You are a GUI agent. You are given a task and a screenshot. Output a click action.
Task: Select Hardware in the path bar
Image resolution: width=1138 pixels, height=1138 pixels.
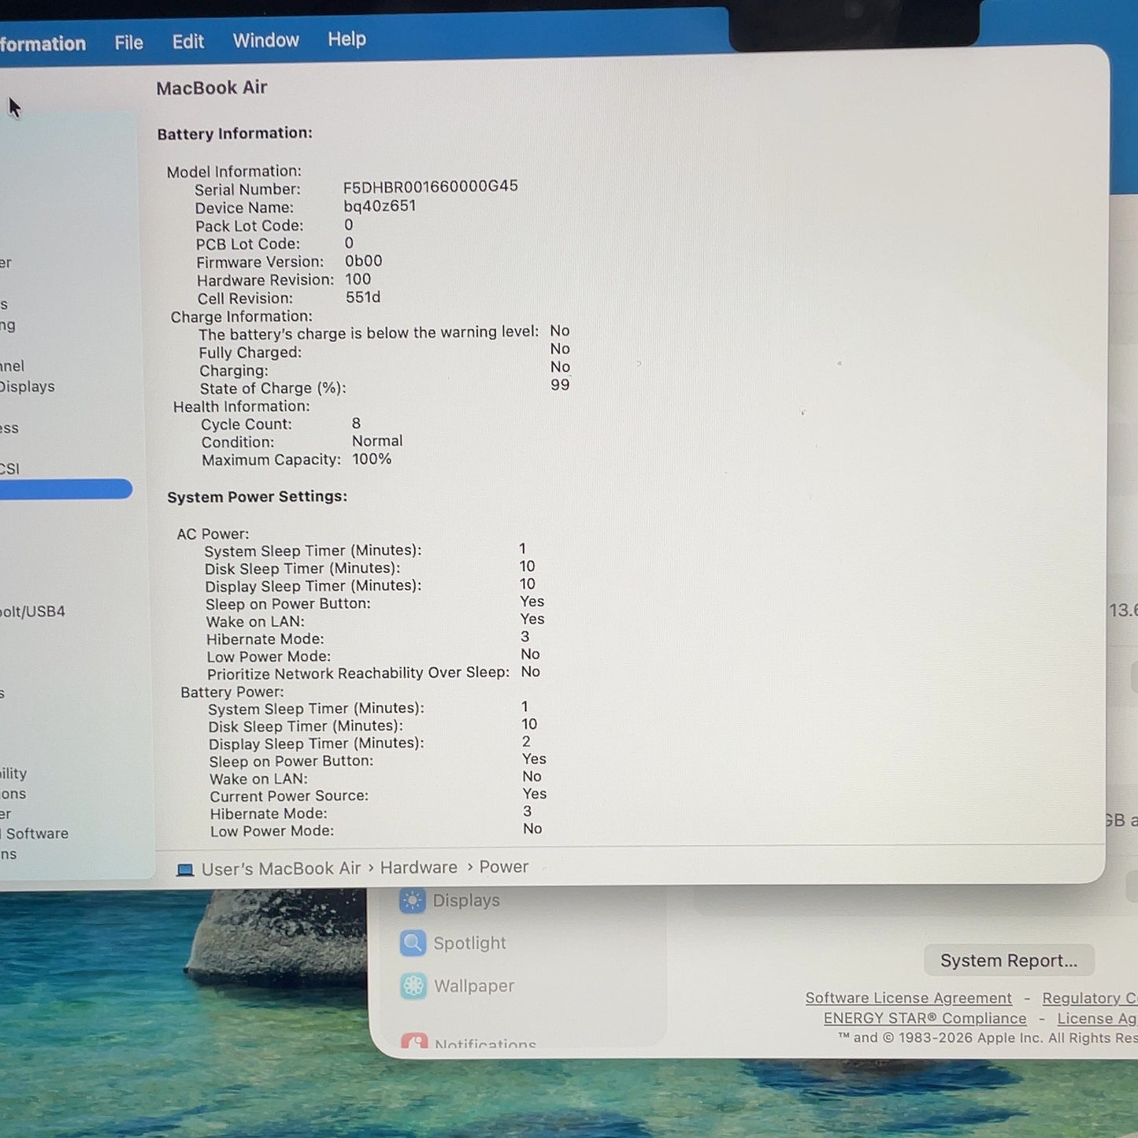[419, 867]
